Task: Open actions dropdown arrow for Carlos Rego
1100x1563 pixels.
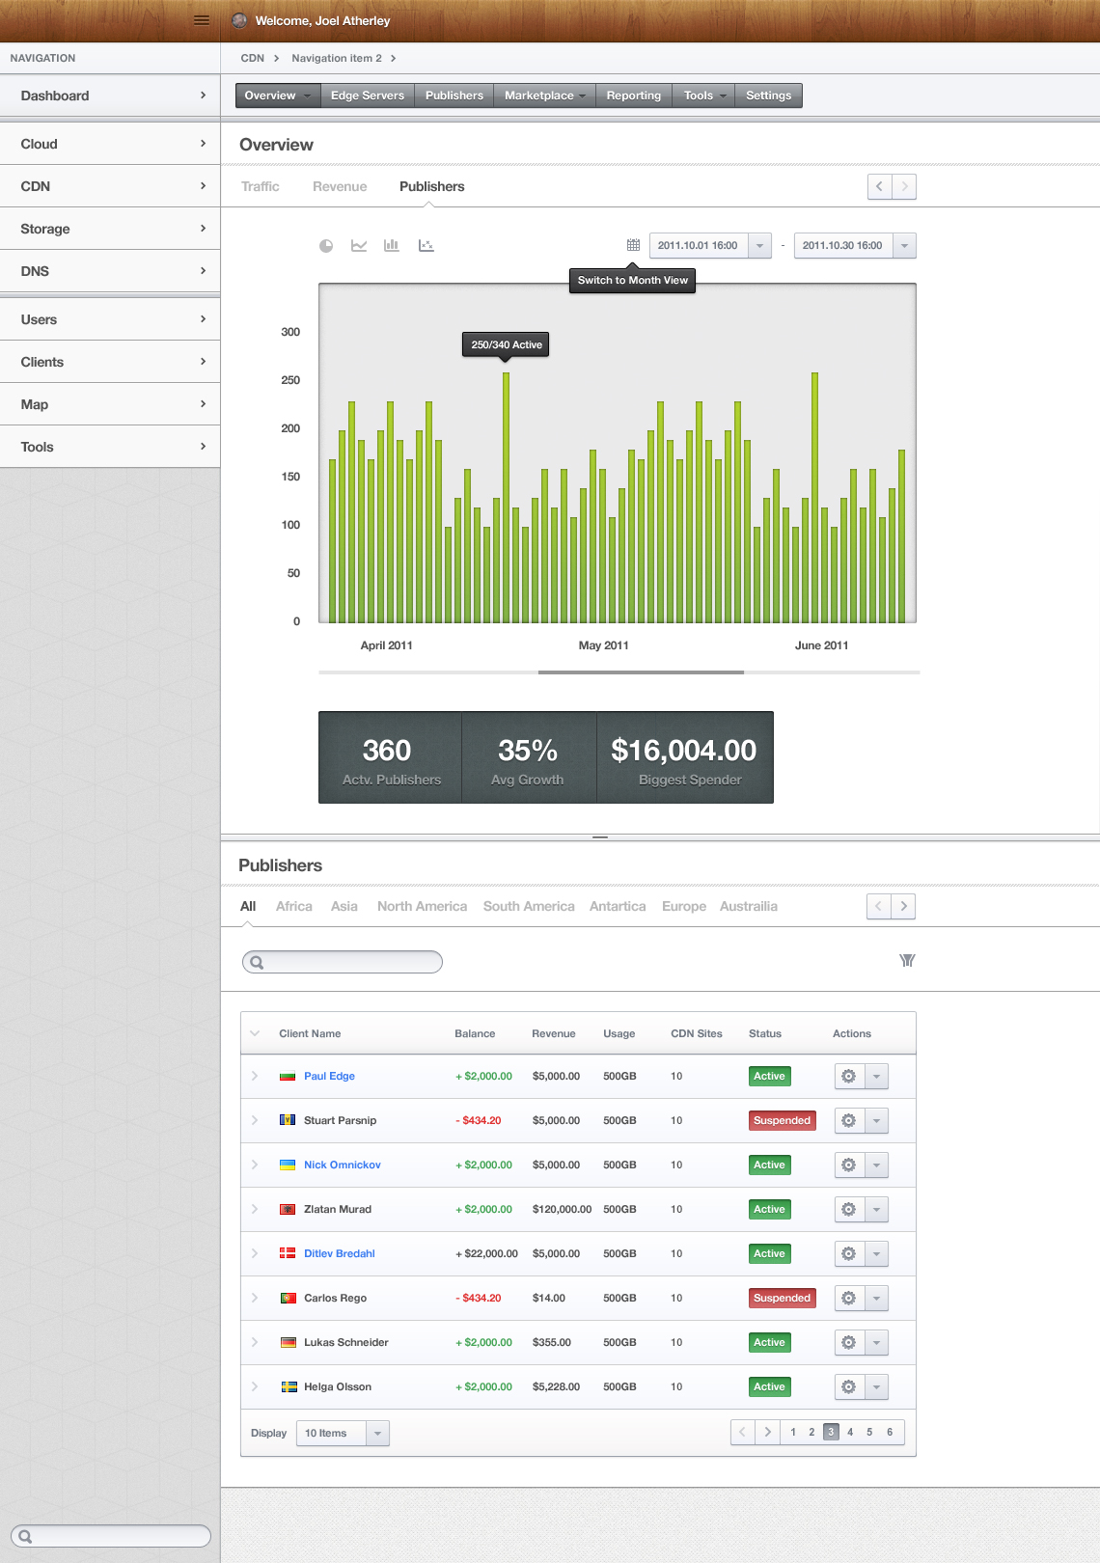Action: [x=876, y=1298]
